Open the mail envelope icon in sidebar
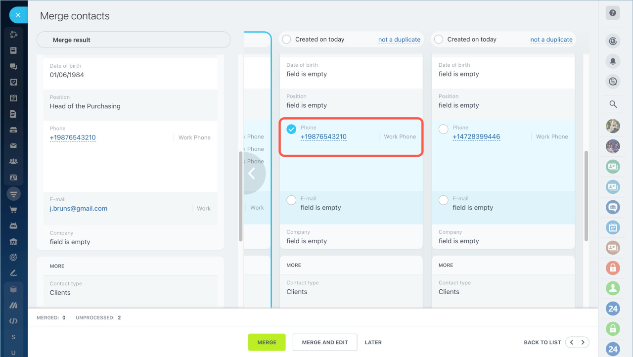Screen dimensions: 633x357 (x=13, y=146)
